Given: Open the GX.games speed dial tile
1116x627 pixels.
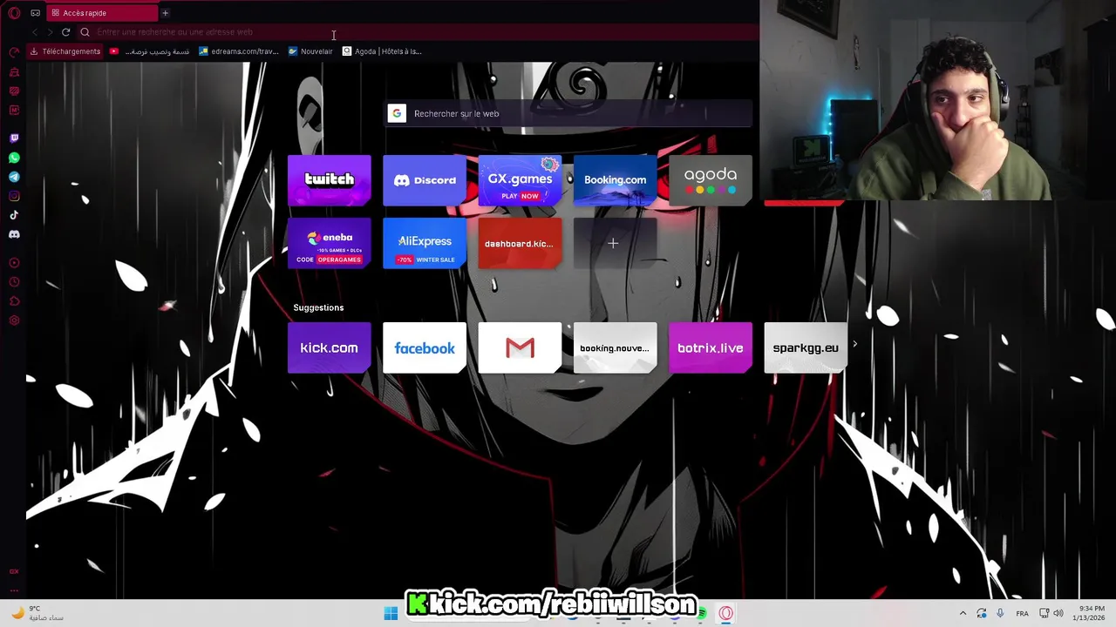Looking at the screenshot, I should 520,180.
